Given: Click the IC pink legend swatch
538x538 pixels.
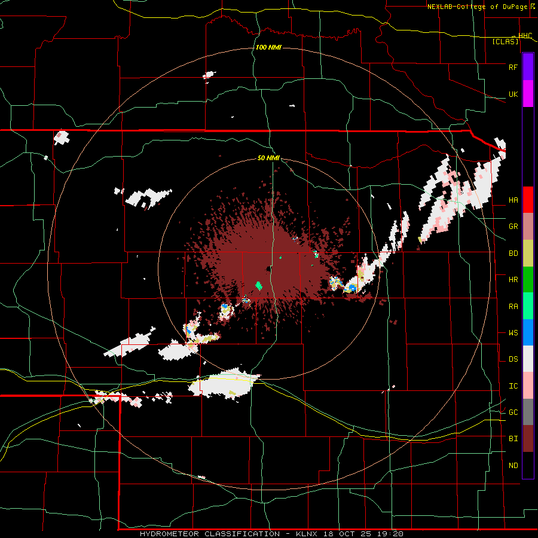Looking at the screenshot, I should pos(528,386).
